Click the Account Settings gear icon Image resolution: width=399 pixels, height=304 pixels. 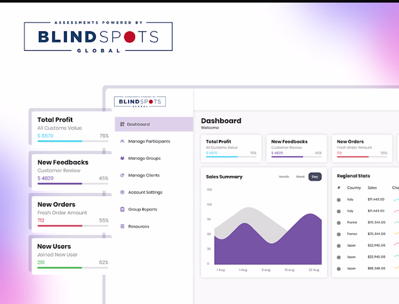122,192
